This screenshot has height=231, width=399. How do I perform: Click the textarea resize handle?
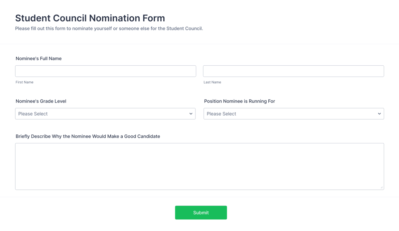(x=382, y=187)
